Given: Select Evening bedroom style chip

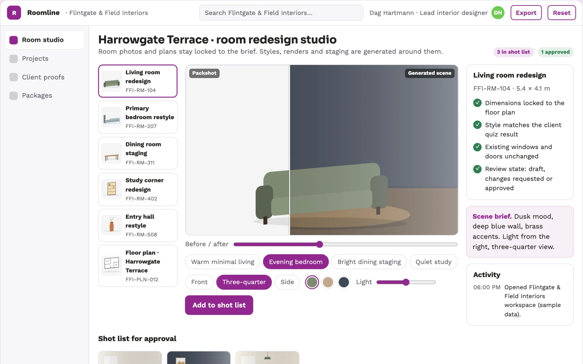Looking at the screenshot, I should pos(296,262).
